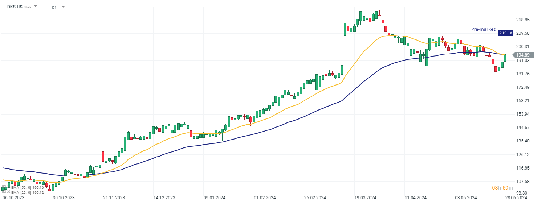This screenshot has height=204, width=538.
Task: Select the D1 interval label
Action: pos(54,7)
